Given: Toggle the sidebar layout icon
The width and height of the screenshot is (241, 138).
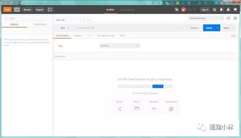Looking at the screenshot, I should click(x=17, y=9).
